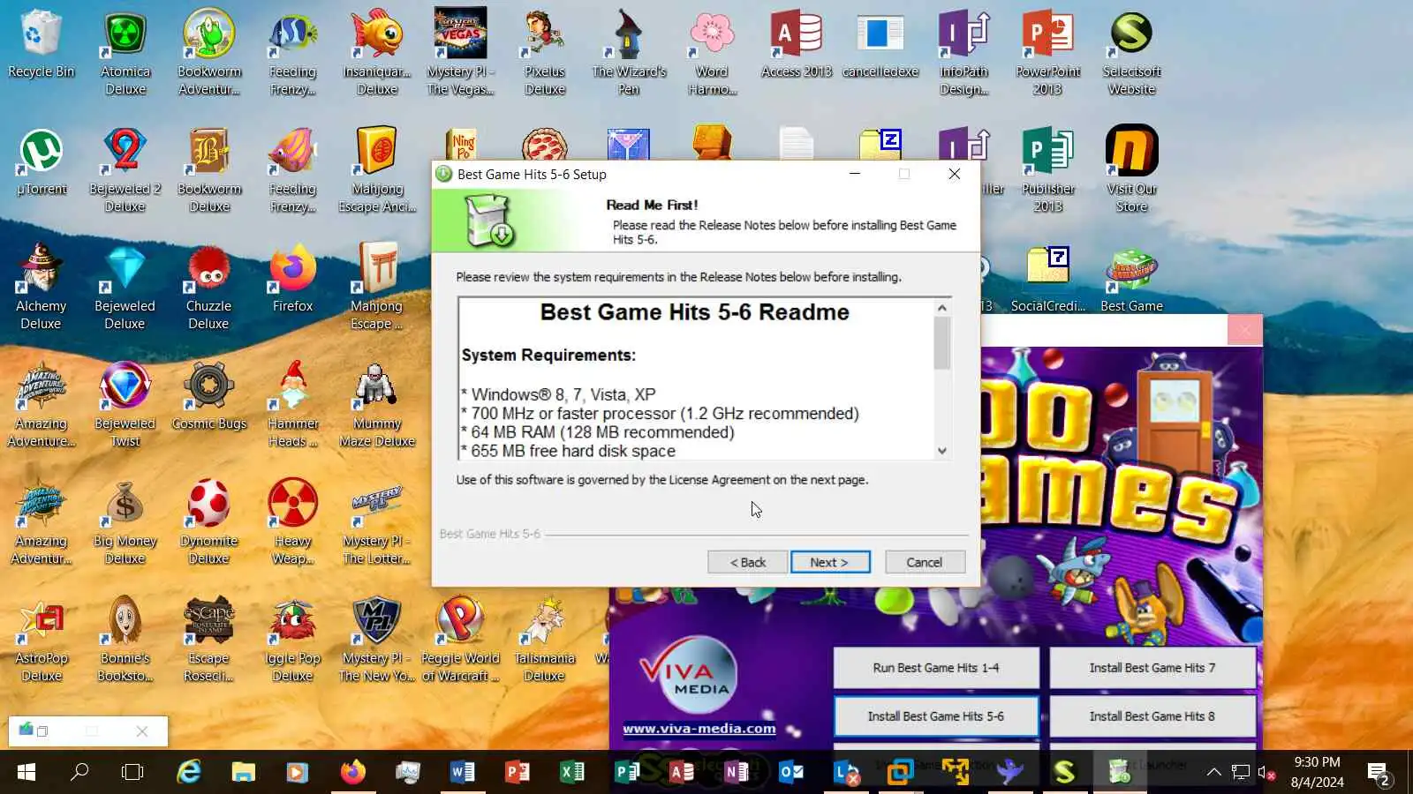Select the Best Game desktop shortcut
Viewport: 1413px width, 794px height.
[x=1131, y=279]
